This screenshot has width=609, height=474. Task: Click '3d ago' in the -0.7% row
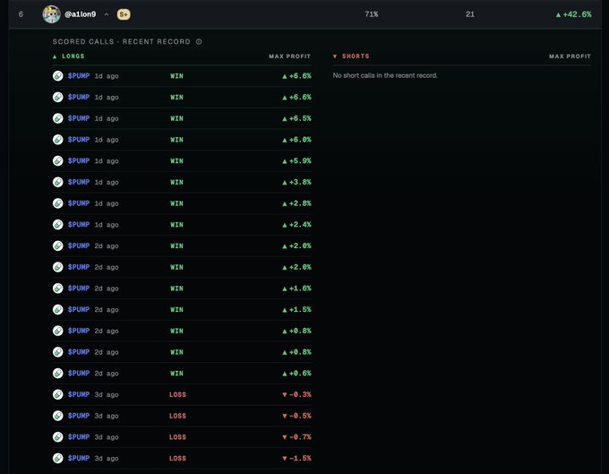[x=107, y=437]
